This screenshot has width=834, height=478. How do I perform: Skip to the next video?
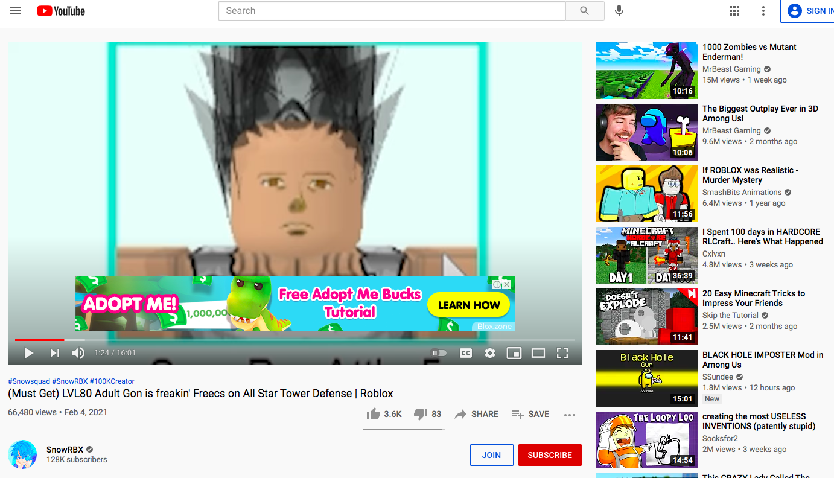point(54,353)
